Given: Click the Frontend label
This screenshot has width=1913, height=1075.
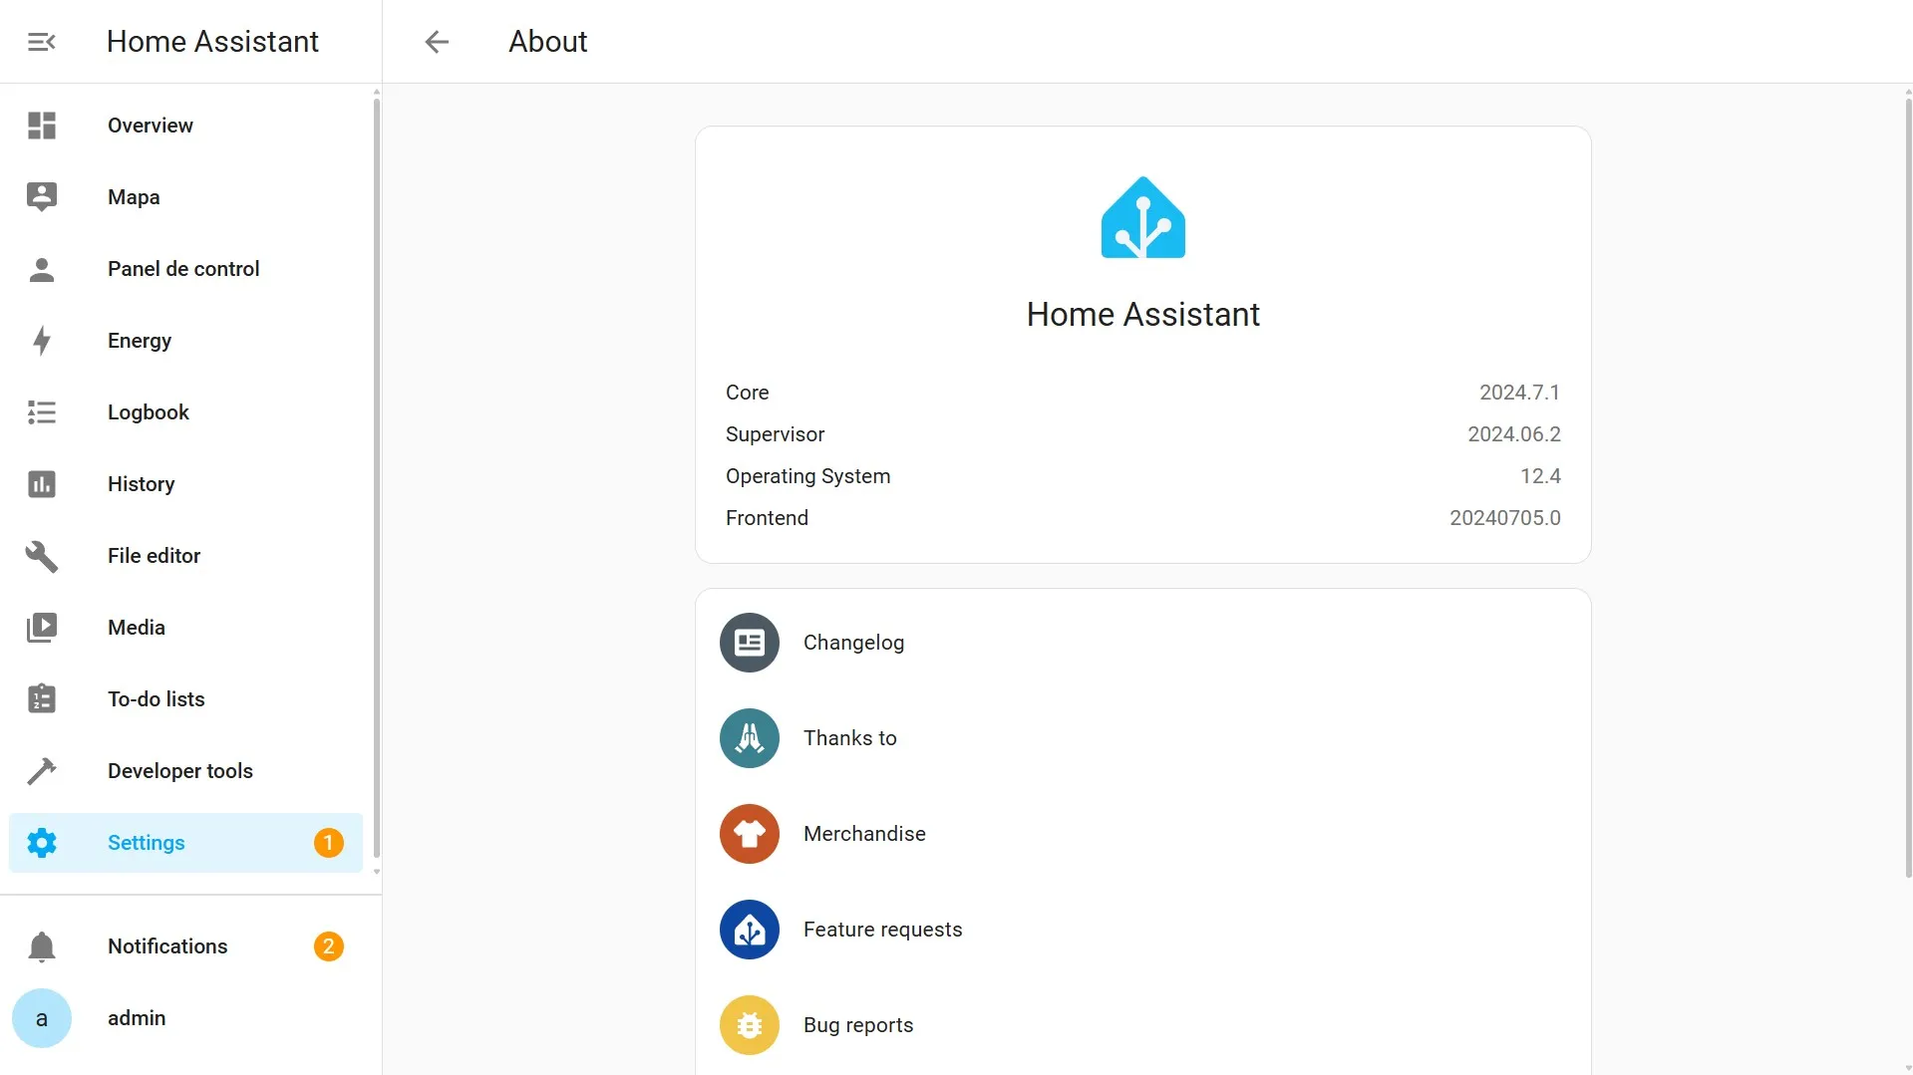Looking at the screenshot, I should (x=767, y=518).
